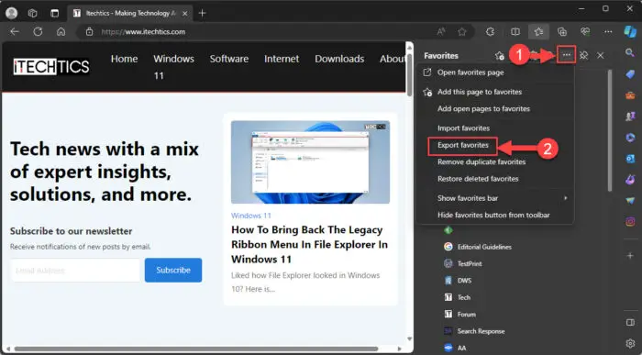Image resolution: width=642 pixels, height=355 pixels.
Task: Add a new app to the sidebar
Action: pos(630,256)
